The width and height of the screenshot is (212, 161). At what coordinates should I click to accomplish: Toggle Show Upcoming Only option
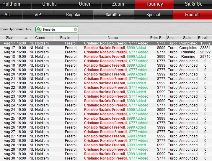16,29
